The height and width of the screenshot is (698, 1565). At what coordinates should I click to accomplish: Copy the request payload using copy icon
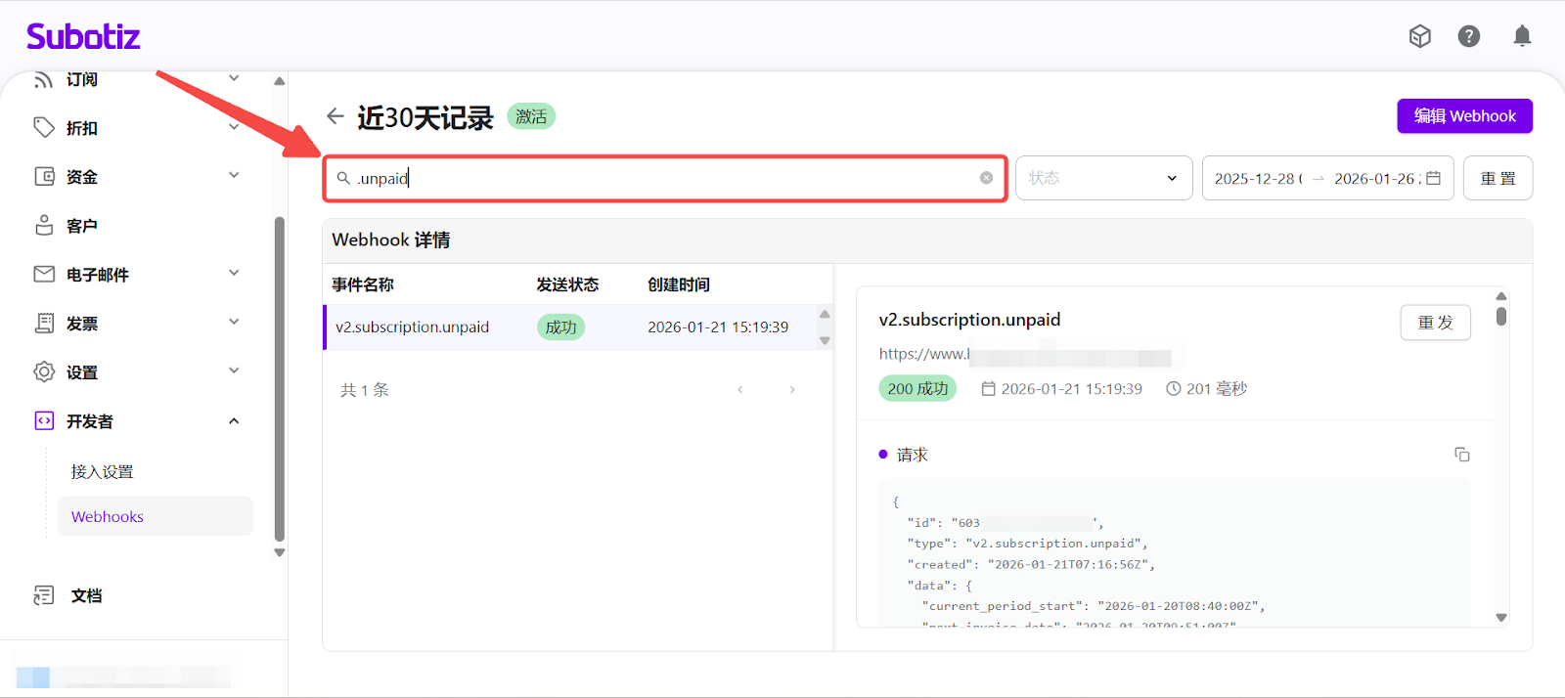point(1461,455)
